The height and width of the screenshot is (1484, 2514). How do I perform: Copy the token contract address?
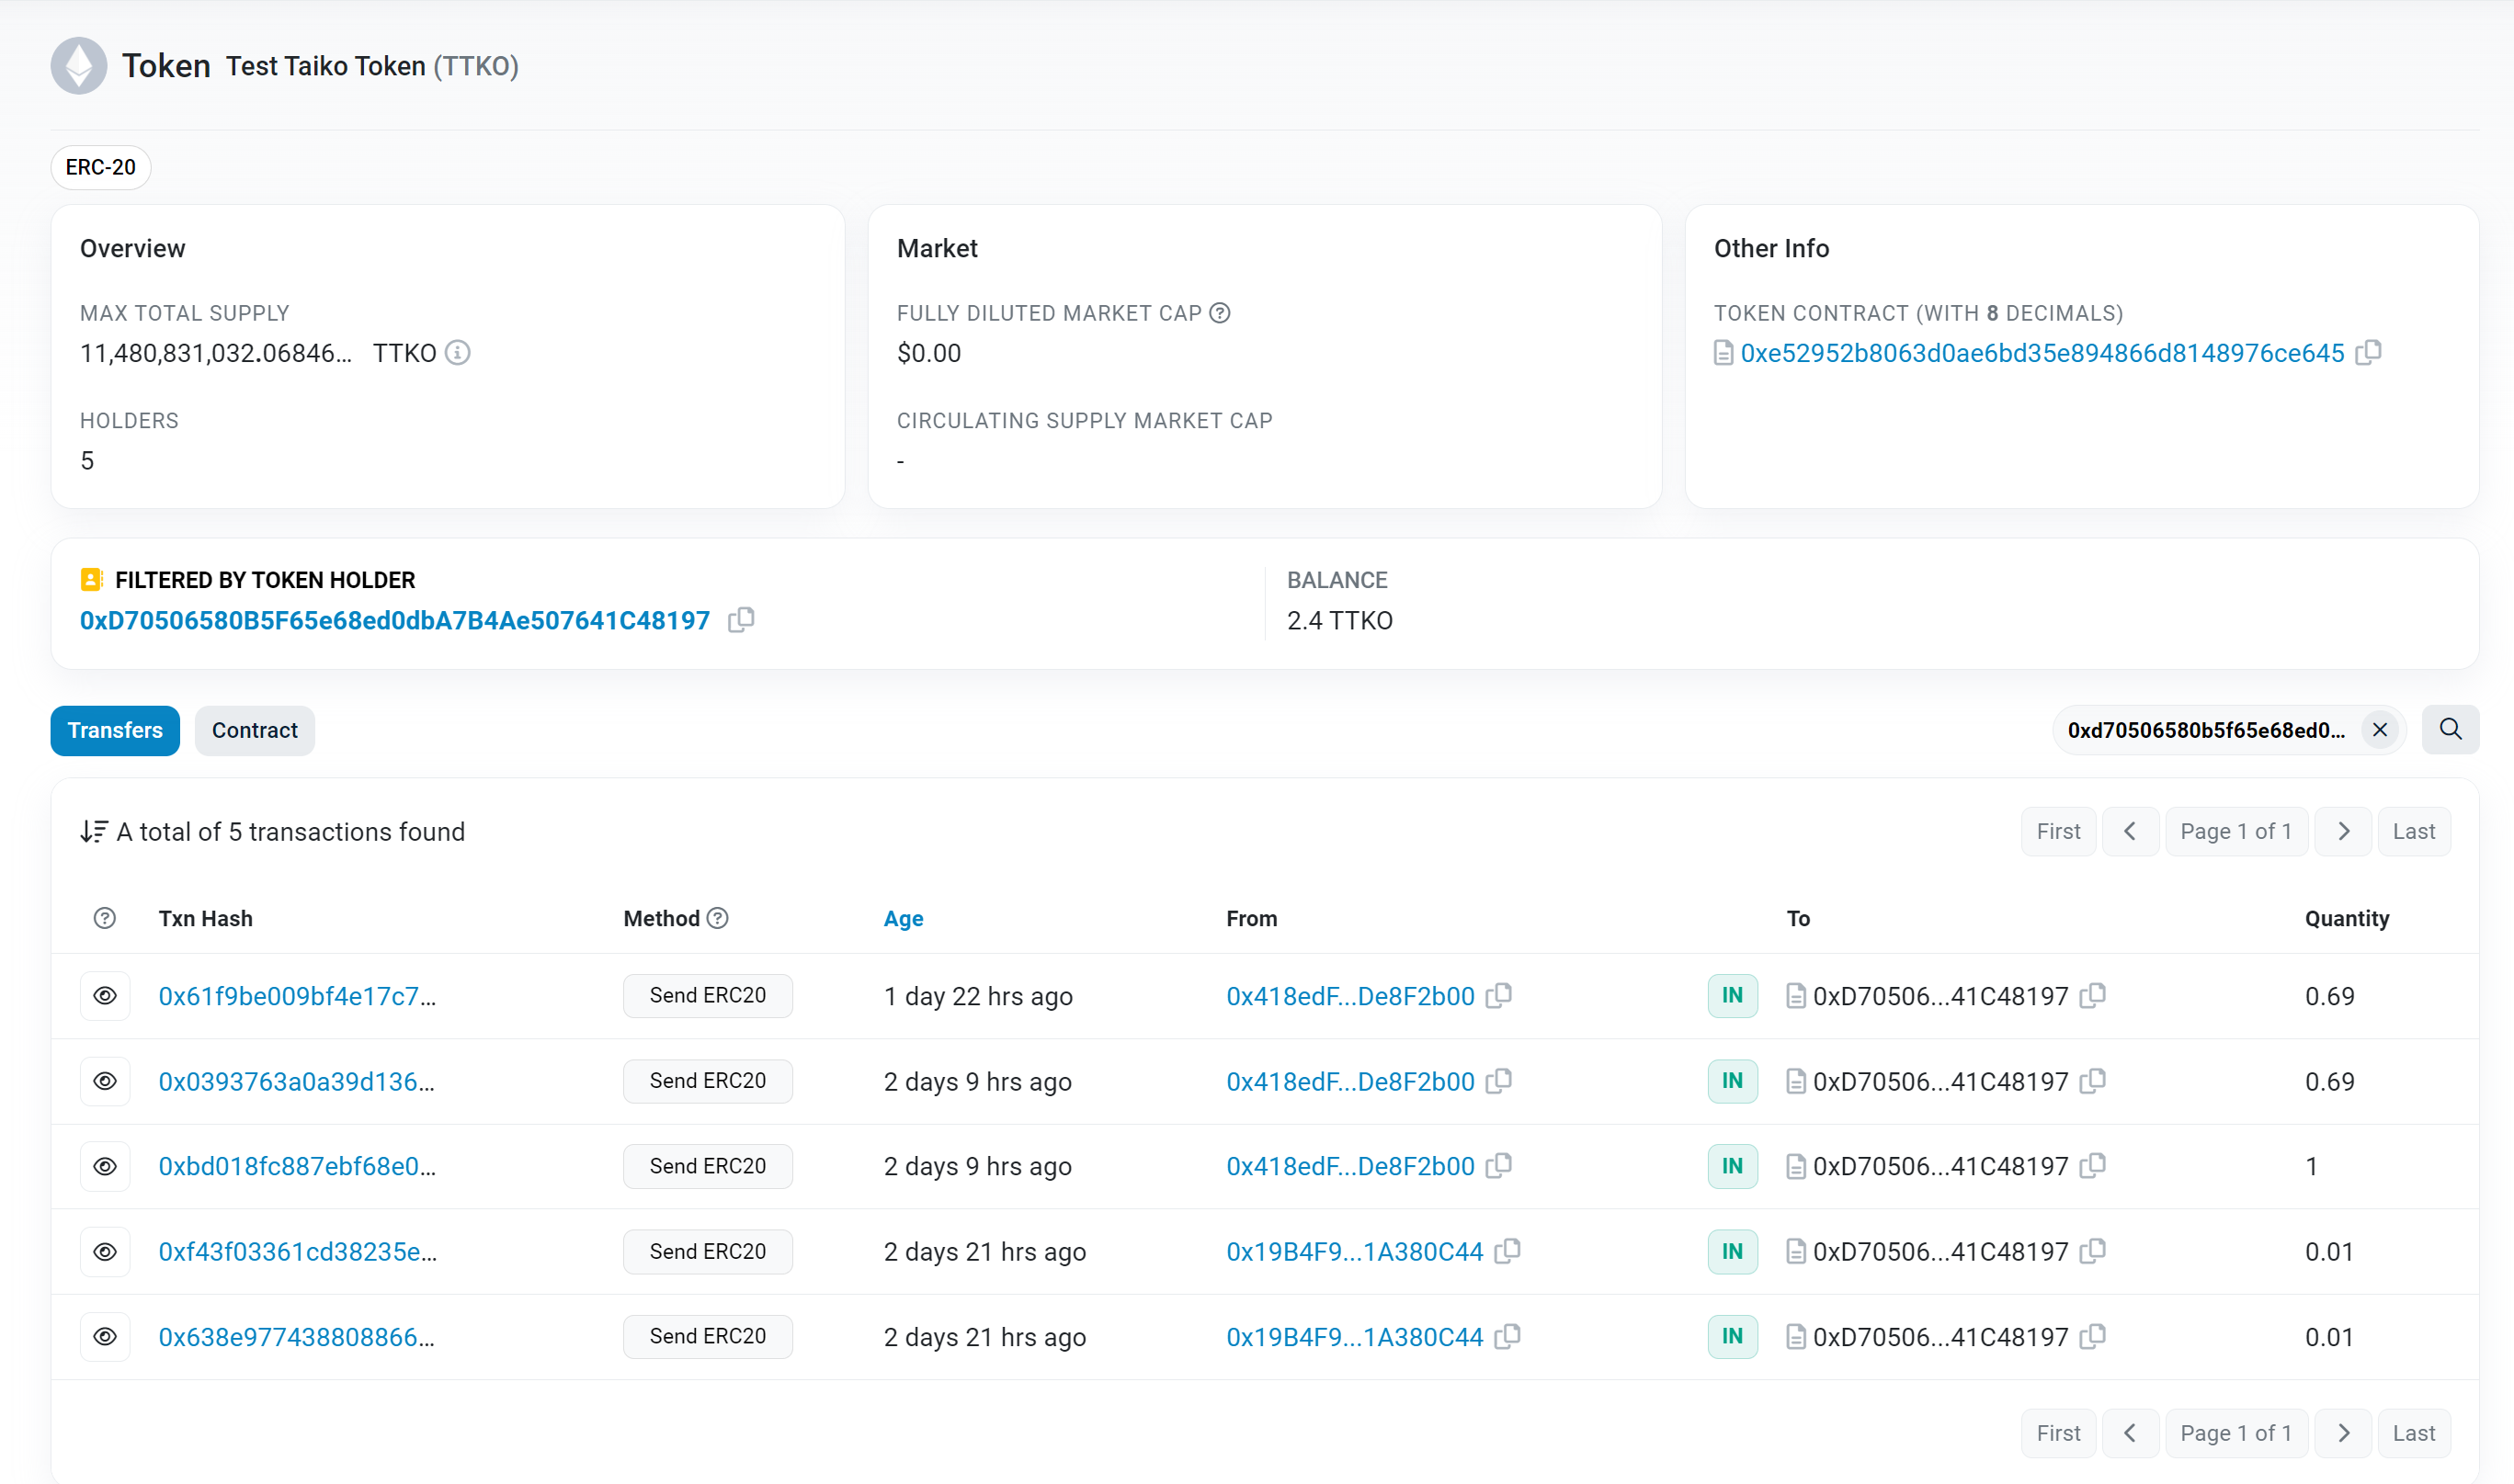pos(2368,353)
